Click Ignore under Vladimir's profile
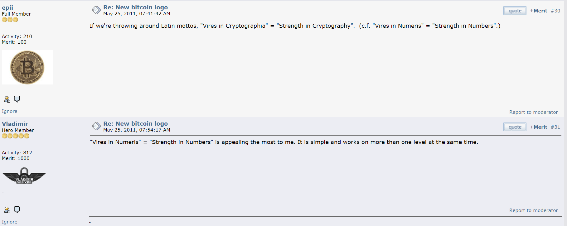This screenshot has width=567, height=226. [x=10, y=222]
